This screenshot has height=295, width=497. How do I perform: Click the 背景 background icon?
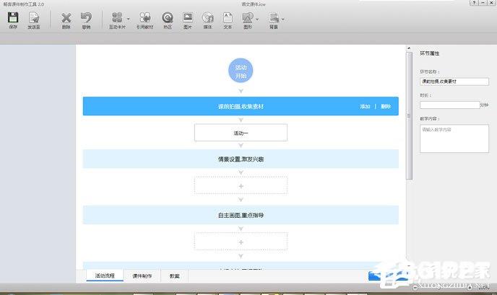click(x=274, y=18)
